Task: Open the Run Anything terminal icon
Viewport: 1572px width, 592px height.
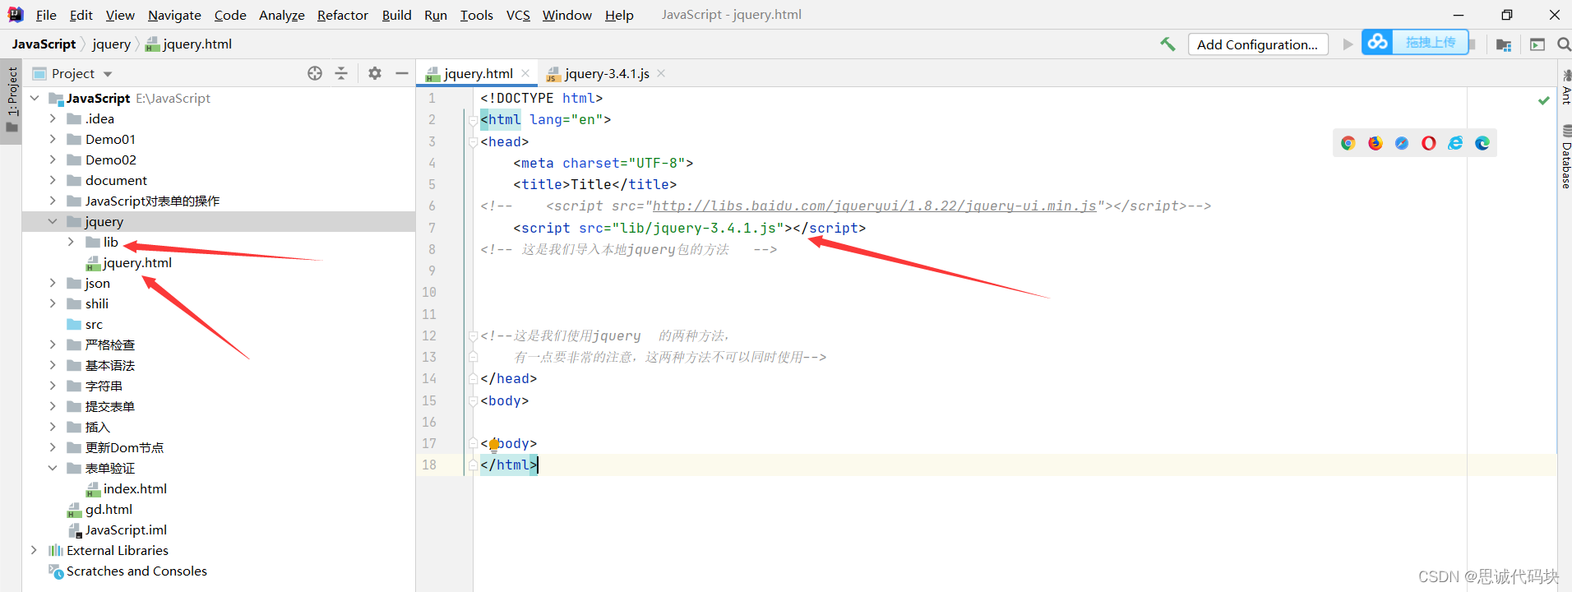Action: click(x=1537, y=44)
